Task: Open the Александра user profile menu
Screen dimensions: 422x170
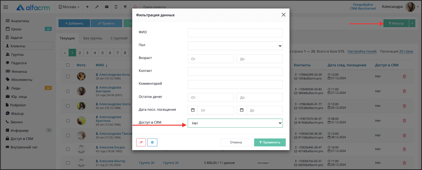Action: [x=400, y=7]
